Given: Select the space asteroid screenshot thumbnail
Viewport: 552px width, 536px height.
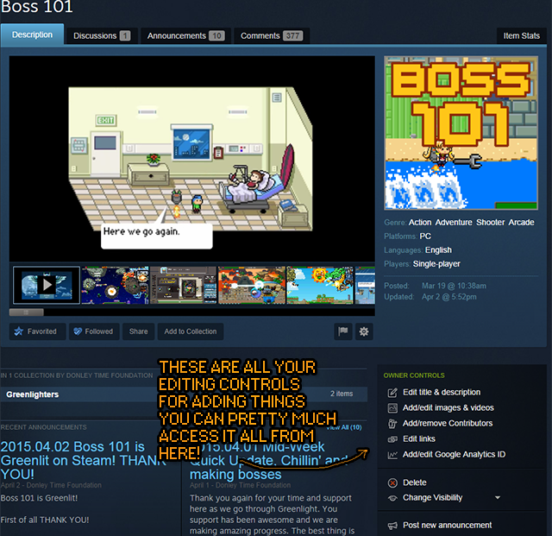Looking at the screenshot, I should pos(115,285).
